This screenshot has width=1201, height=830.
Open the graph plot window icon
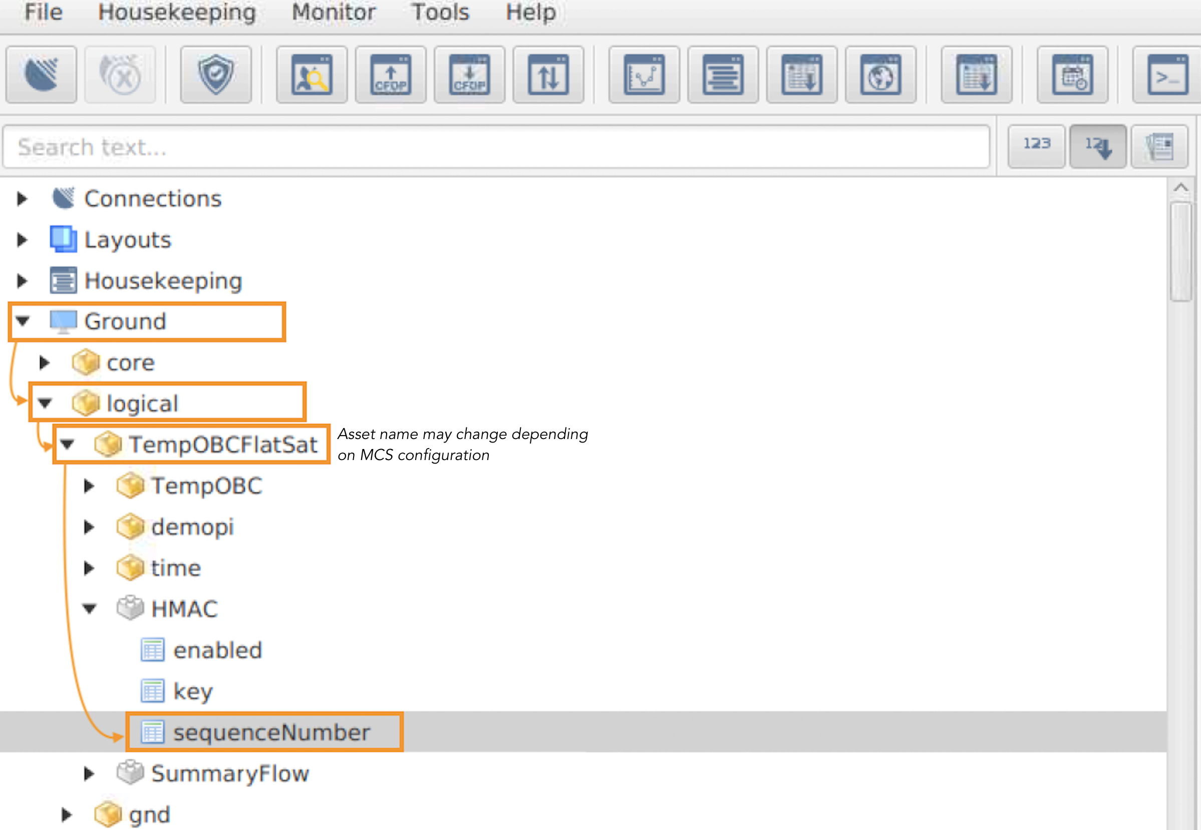tap(644, 75)
